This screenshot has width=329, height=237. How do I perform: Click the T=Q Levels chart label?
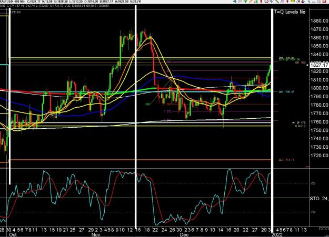[x=290, y=12]
